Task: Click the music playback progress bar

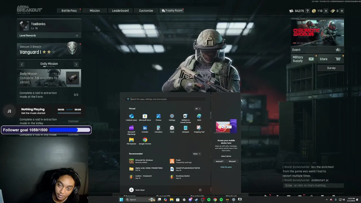Action: tap(69, 113)
